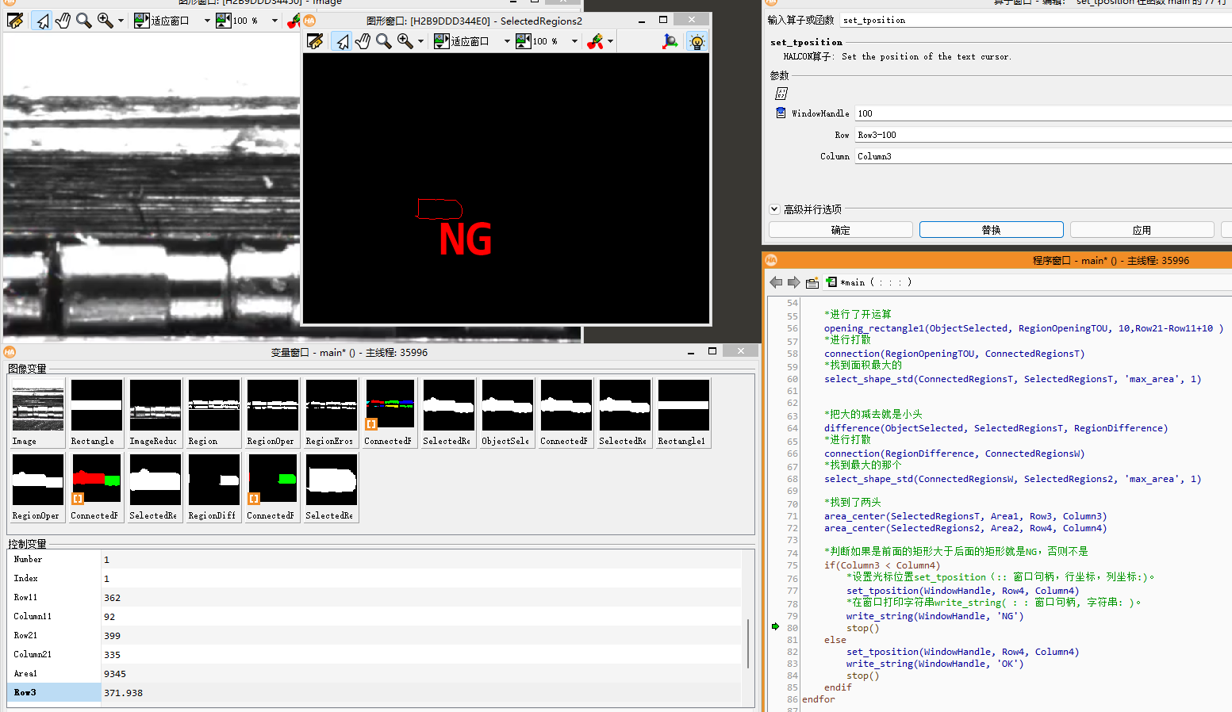Click the zoom-in tool in Image graphics window
Image resolution: width=1232 pixels, height=712 pixels.
105,21
